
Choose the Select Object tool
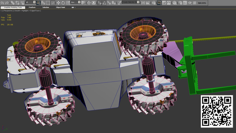pyautogui.click(x=38, y=3)
